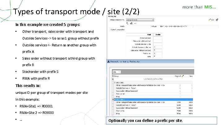Click the first icon below the sequence dropdown
This screenshot has width=223, height=125.
point(127,23)
